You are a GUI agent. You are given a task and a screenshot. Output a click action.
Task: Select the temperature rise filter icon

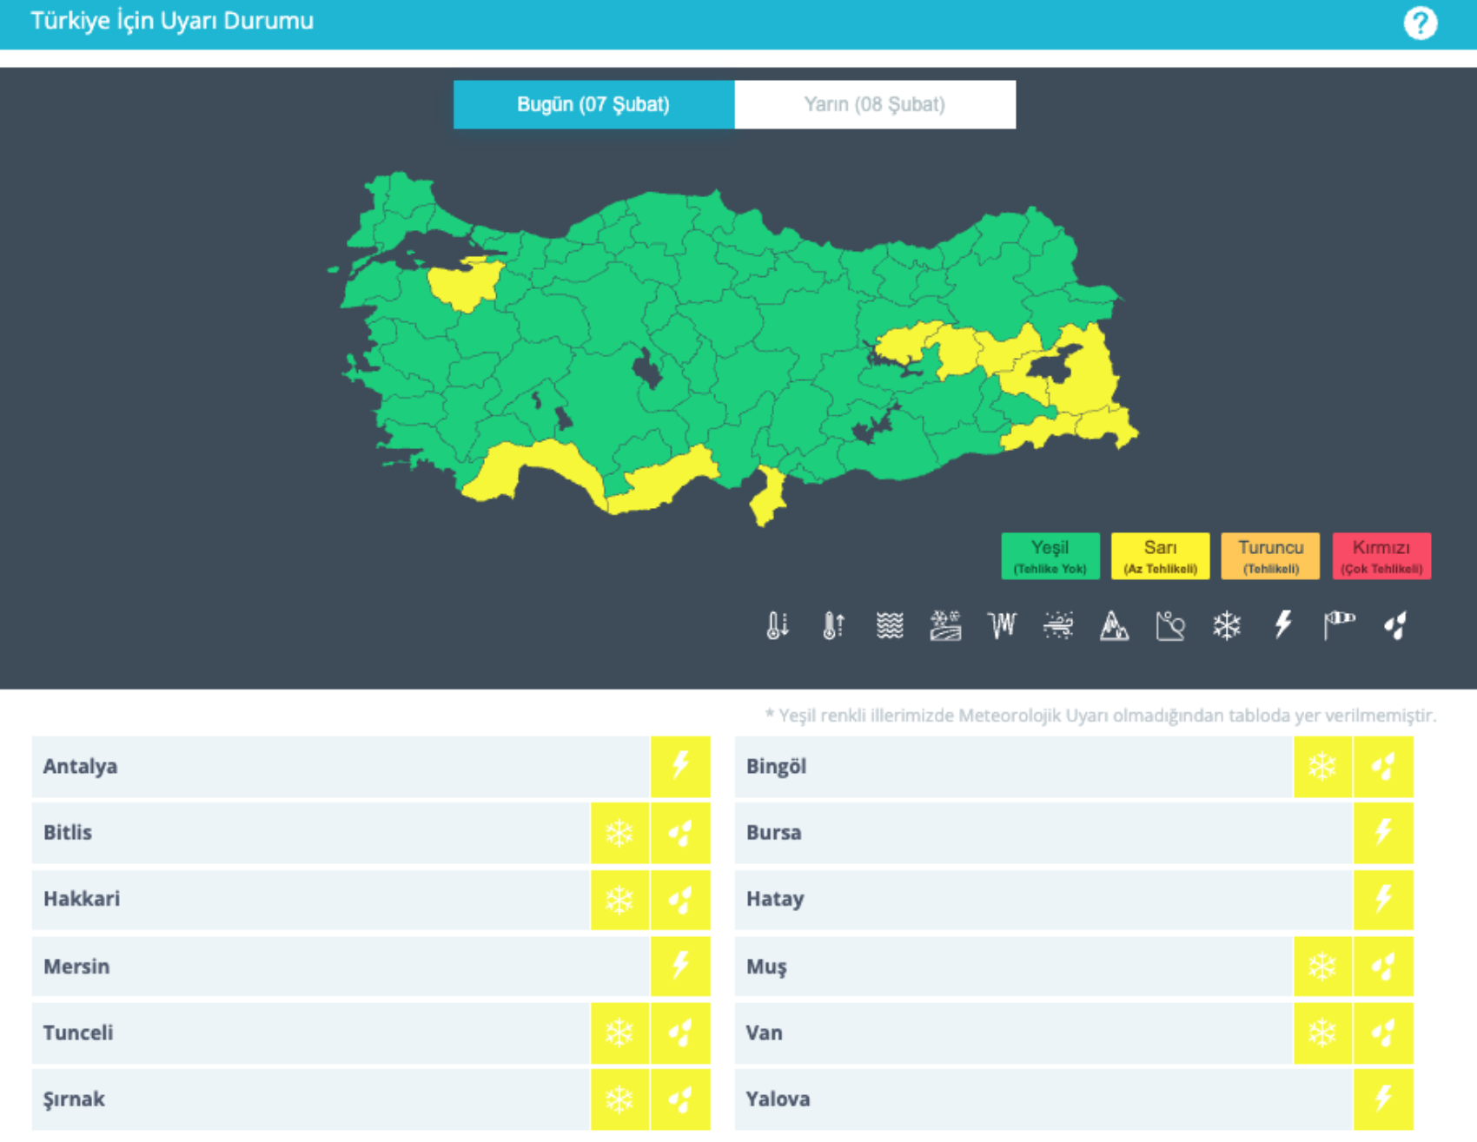pos(832,625)
